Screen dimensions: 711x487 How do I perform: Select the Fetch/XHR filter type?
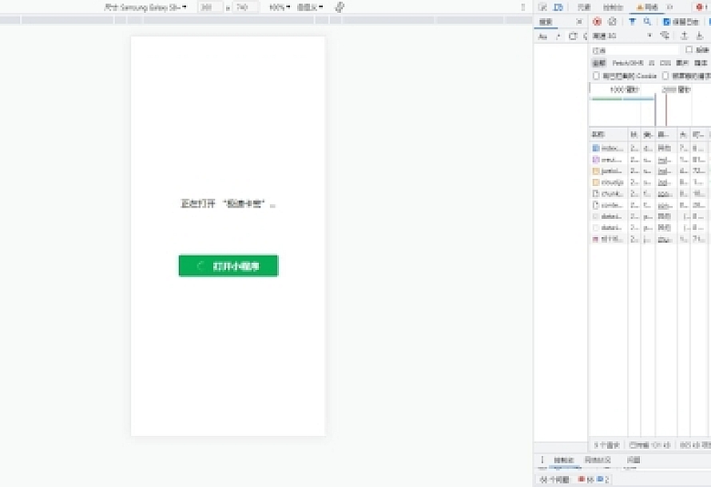point(628,62)
